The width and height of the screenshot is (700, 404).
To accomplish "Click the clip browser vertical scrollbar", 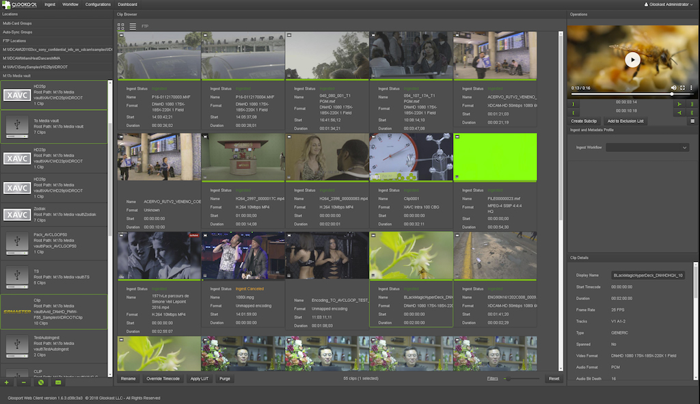I will (561, 201).
